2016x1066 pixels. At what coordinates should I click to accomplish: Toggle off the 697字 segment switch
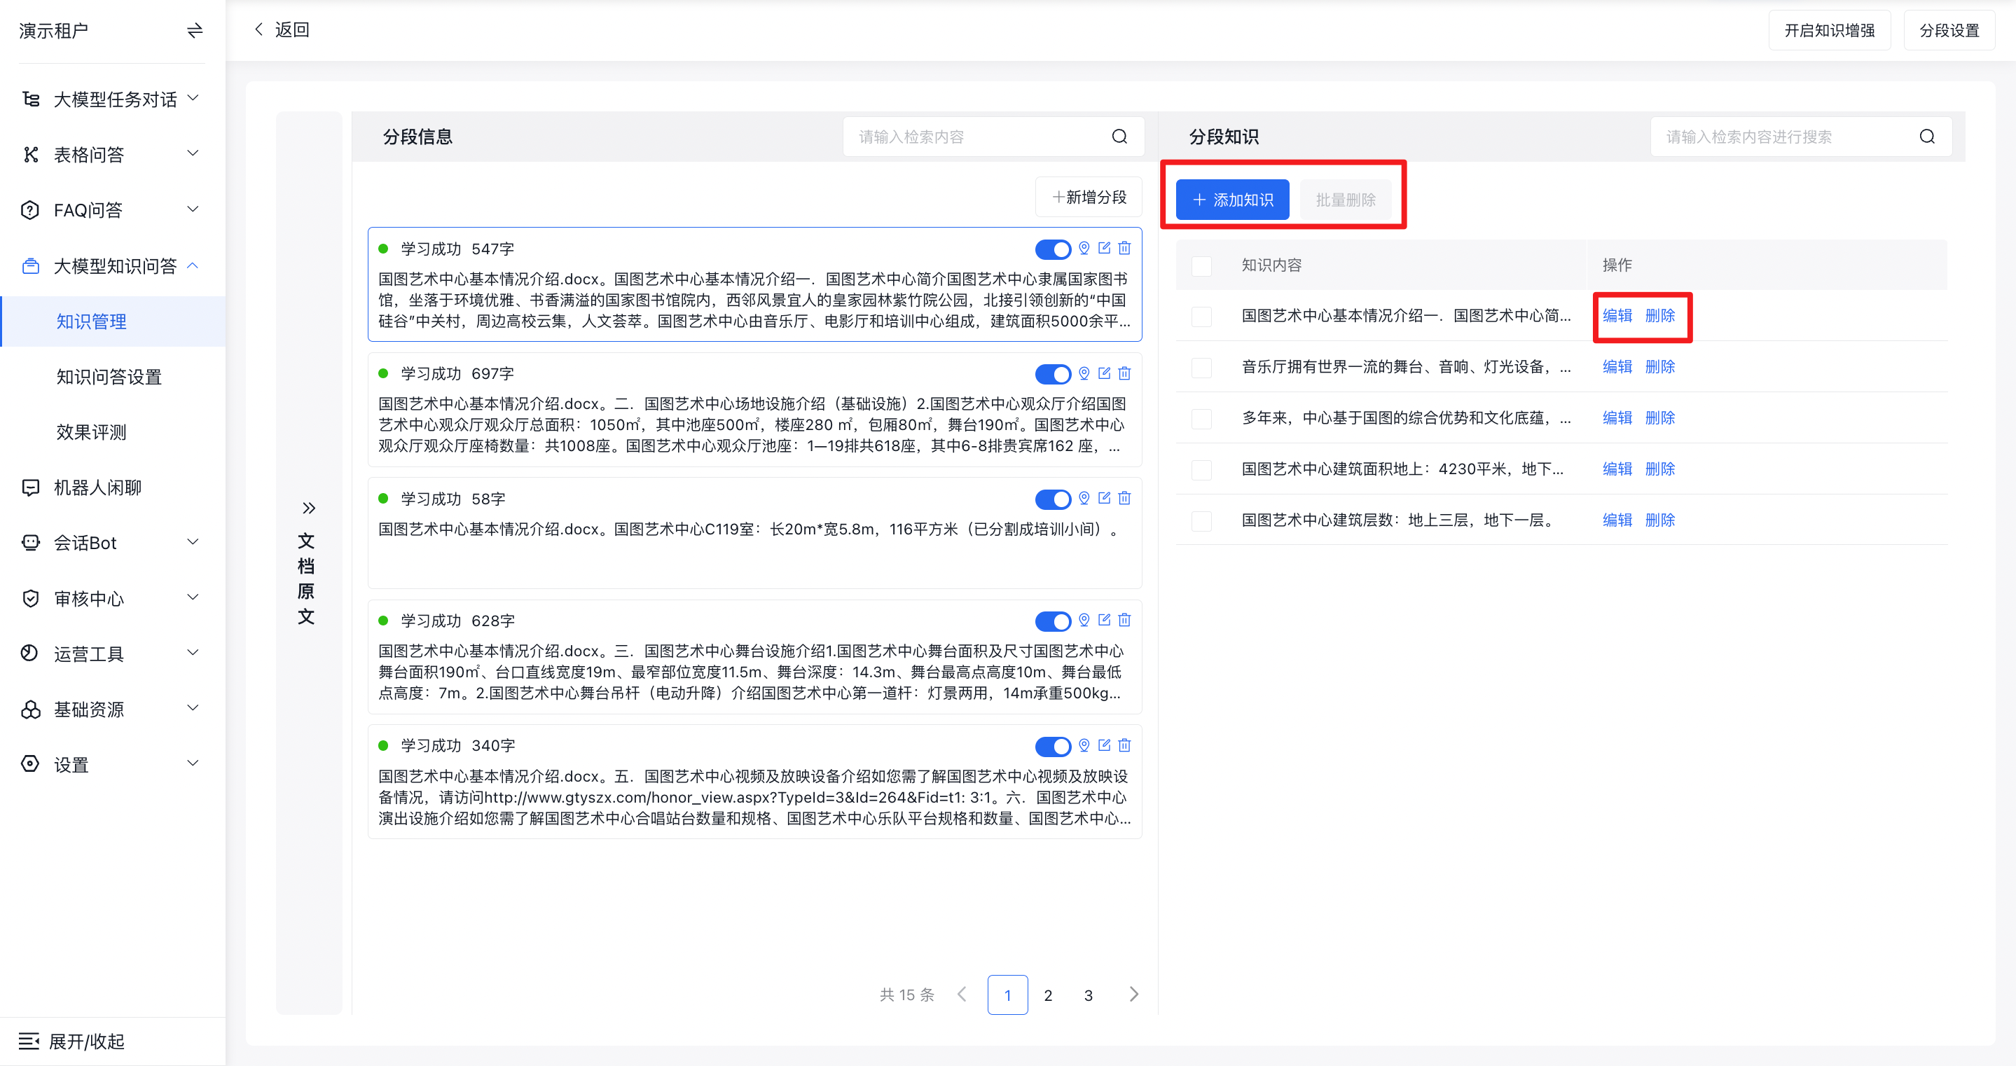[1053, 374]
